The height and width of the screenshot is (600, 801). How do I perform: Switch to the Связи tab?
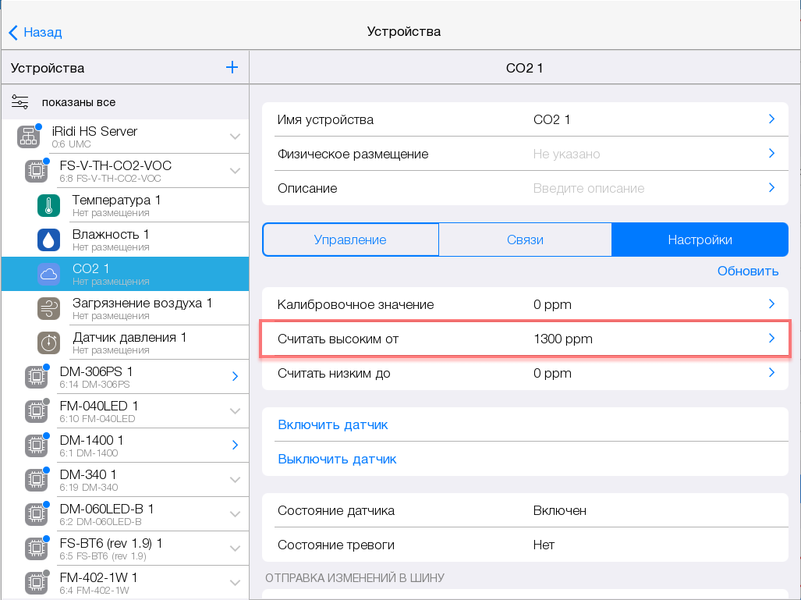(x=525, y=240)
